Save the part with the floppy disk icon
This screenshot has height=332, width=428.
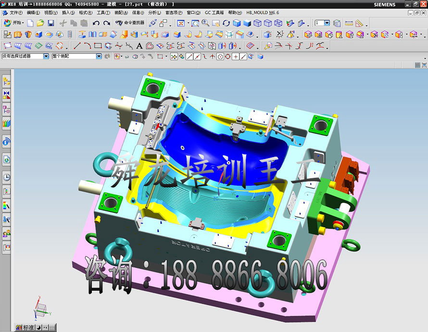click(51, 23)
